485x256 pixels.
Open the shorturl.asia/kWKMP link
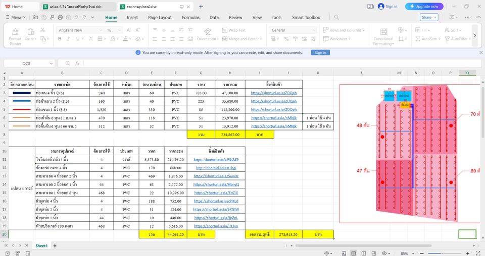pyautogui.click(x=216, y=159)
